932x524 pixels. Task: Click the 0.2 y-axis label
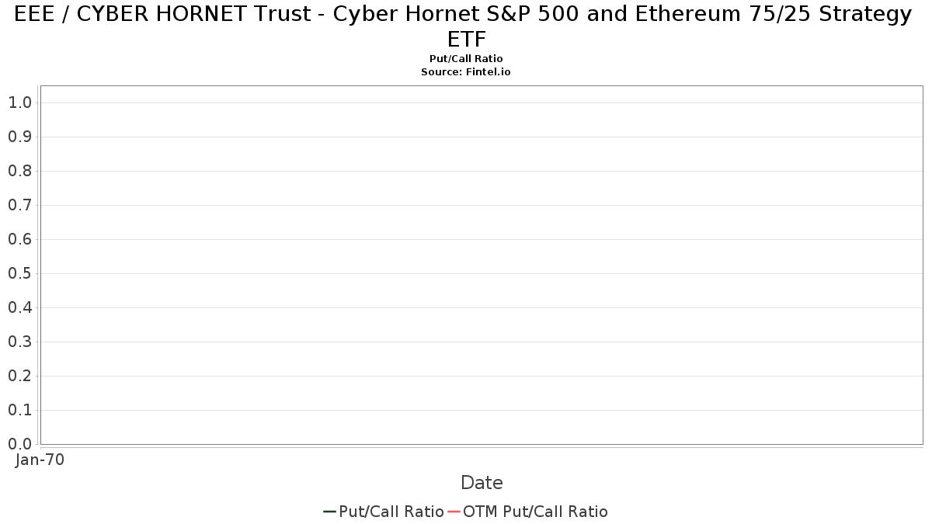coord(19,376)
